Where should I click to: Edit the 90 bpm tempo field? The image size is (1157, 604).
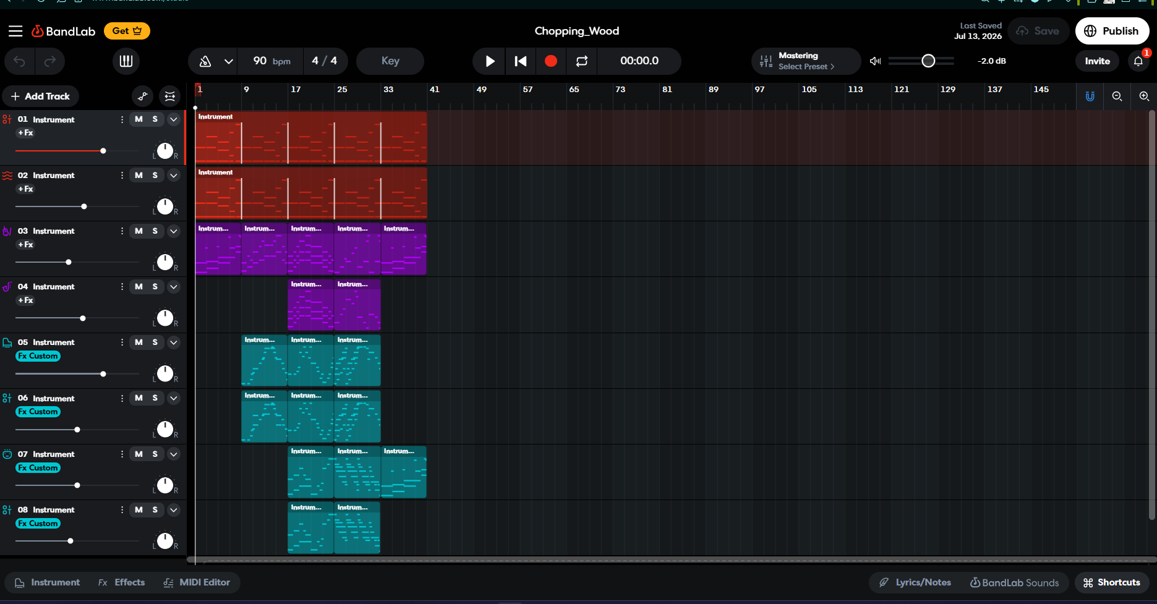point(271,61)
